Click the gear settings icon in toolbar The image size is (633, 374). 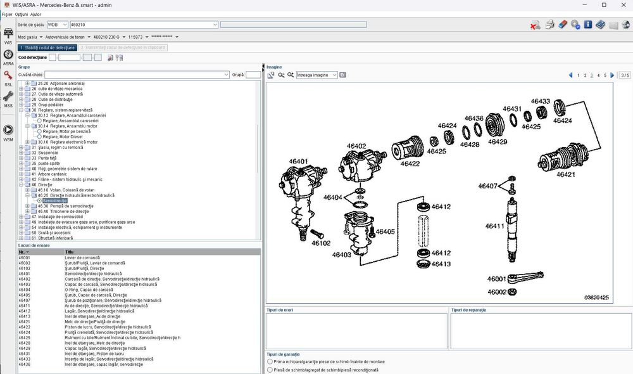pyautogui.click(x=575, y=25)
